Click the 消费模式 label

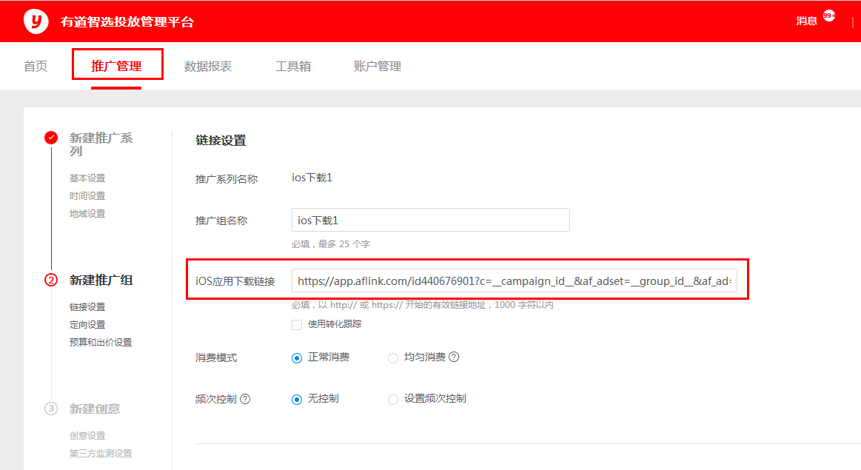[x=216, y=358]
